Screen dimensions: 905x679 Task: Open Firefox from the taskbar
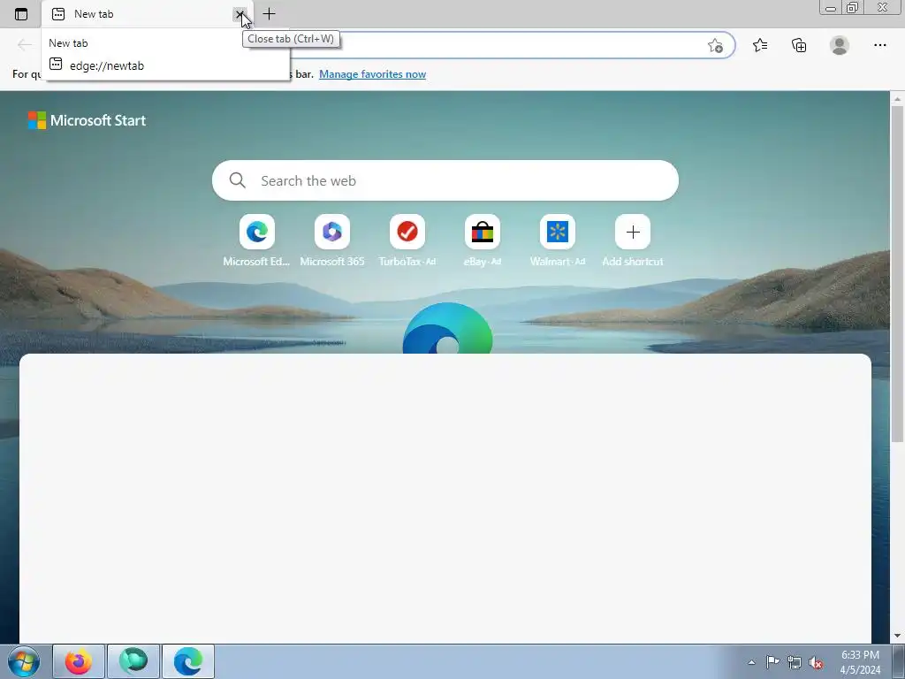click(x=79, y=661)
